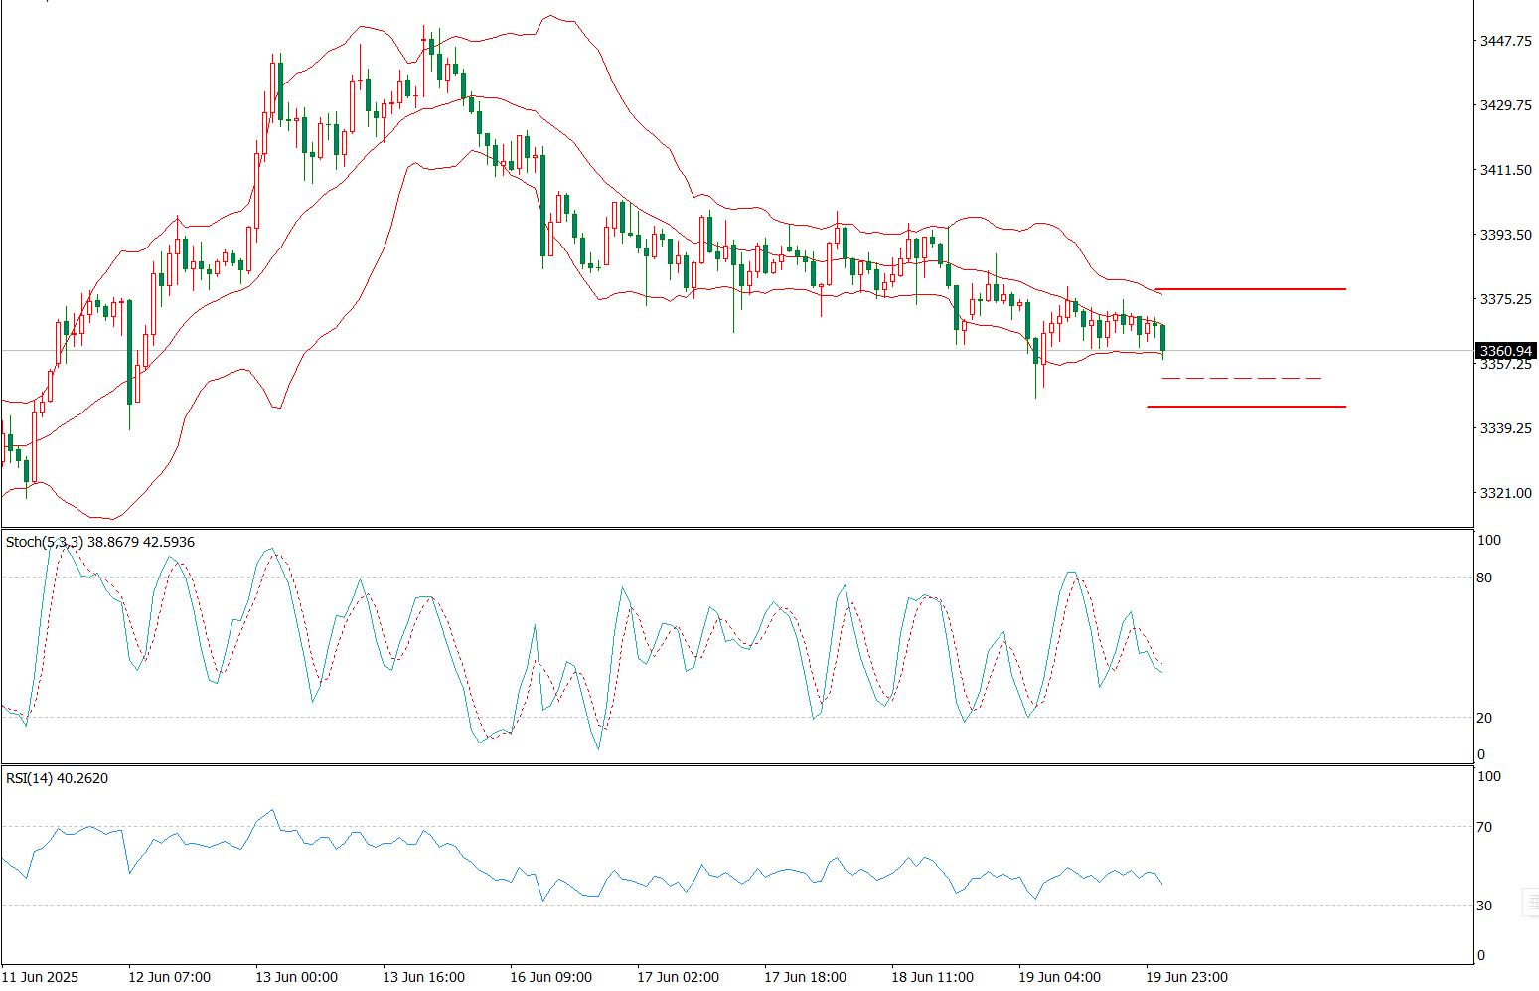Screen dimensions: 1539x991
Task: Click the current price tag 3360.94
Action: tap(1505, 351)
